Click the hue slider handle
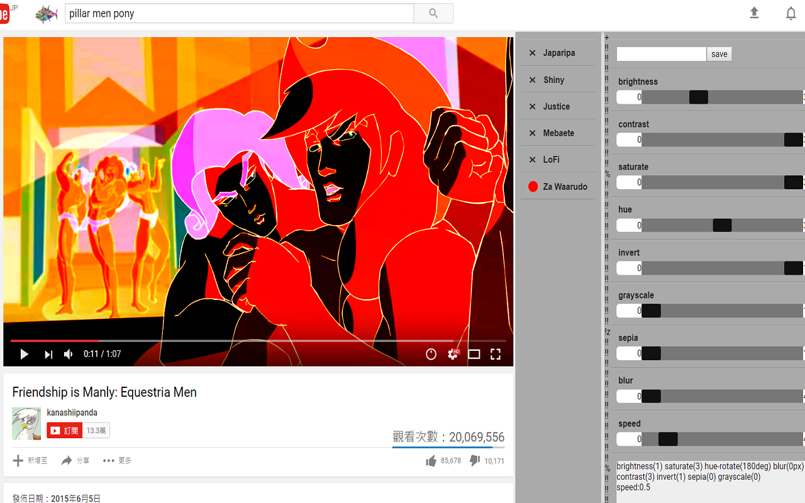This screenshot has width=805, height=503. [722, 225]
